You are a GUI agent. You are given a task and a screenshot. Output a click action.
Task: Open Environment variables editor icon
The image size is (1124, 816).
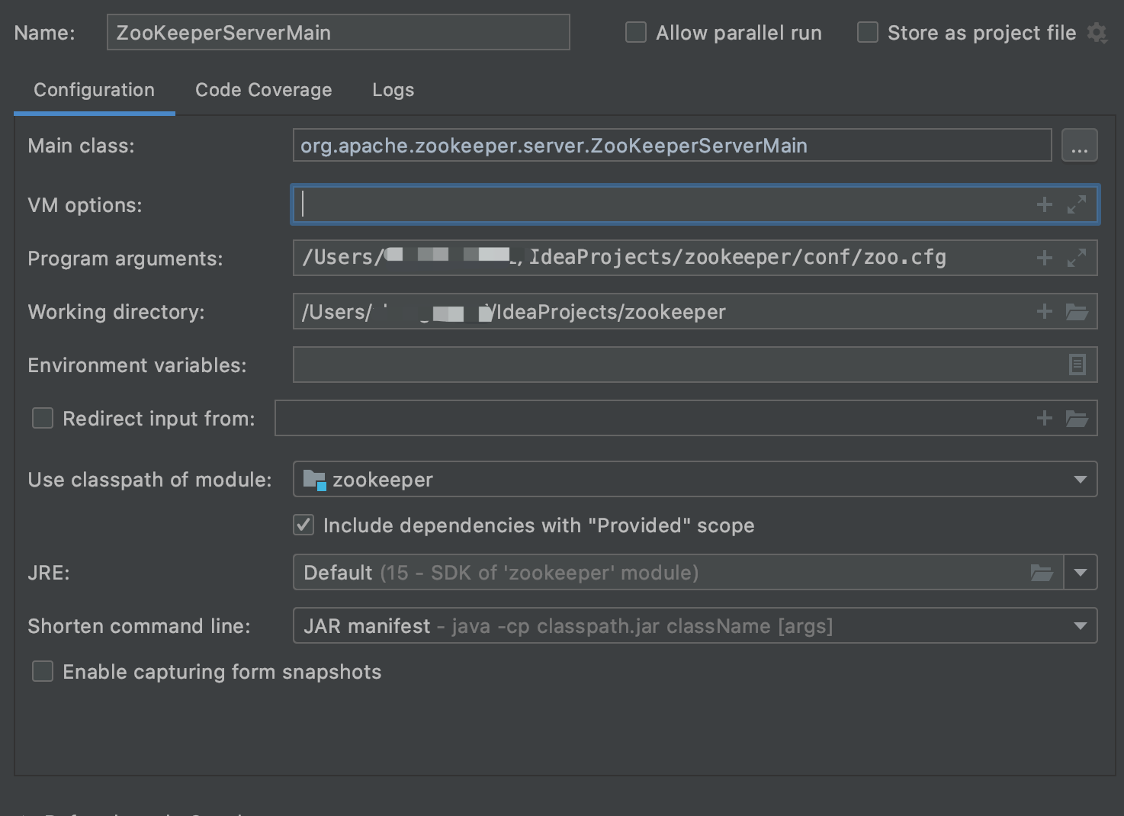(1077, 365)
